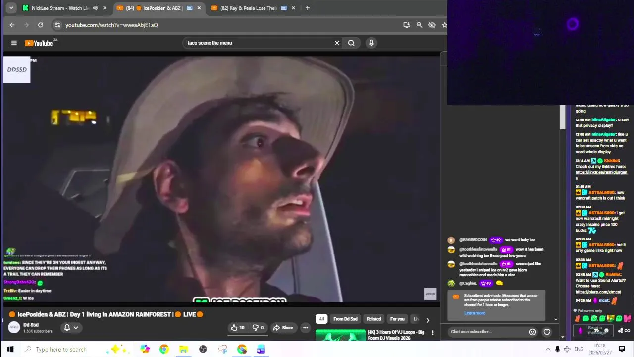Like the video with thumbs up
634x357 pixels.
pos(238,328)
